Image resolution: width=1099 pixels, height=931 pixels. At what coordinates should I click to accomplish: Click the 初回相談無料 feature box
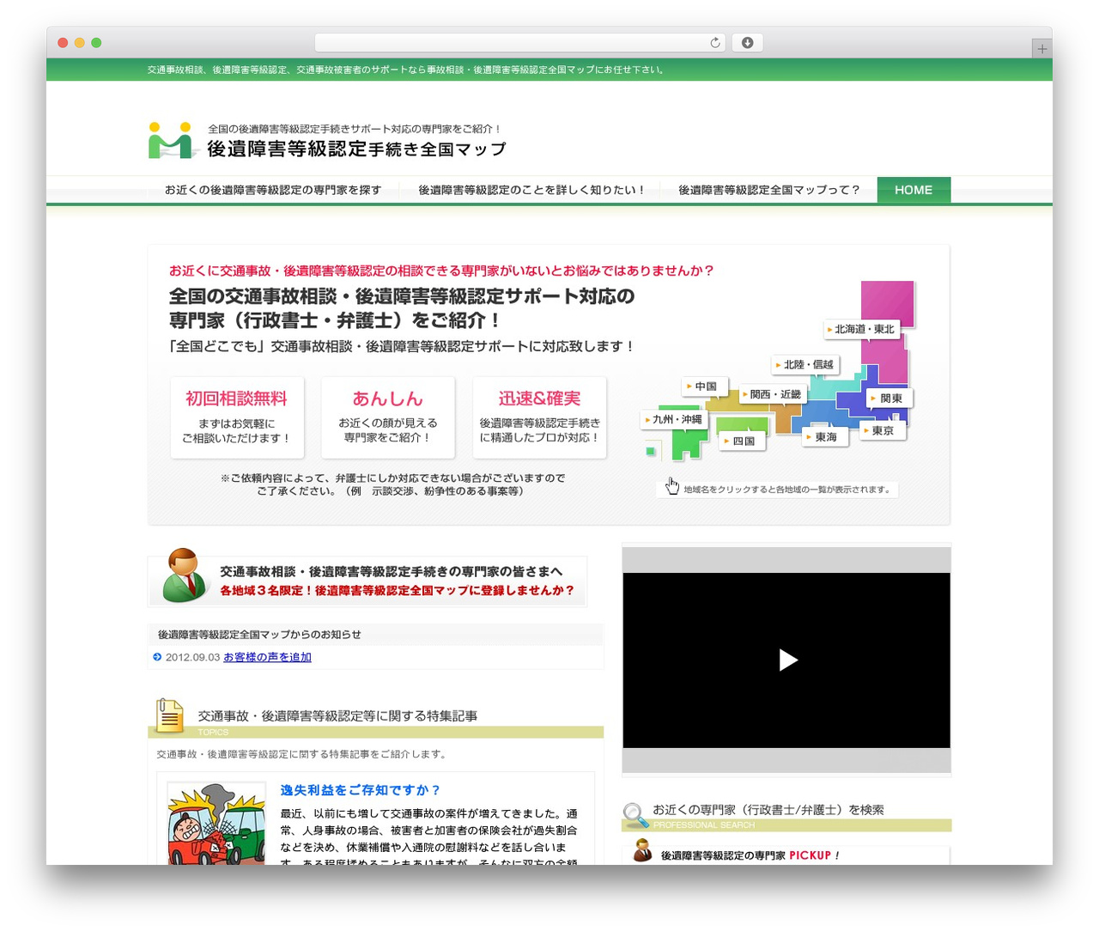pos(237,417)
